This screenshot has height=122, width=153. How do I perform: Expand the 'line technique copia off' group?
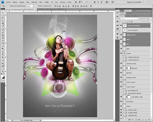[124, 93]
